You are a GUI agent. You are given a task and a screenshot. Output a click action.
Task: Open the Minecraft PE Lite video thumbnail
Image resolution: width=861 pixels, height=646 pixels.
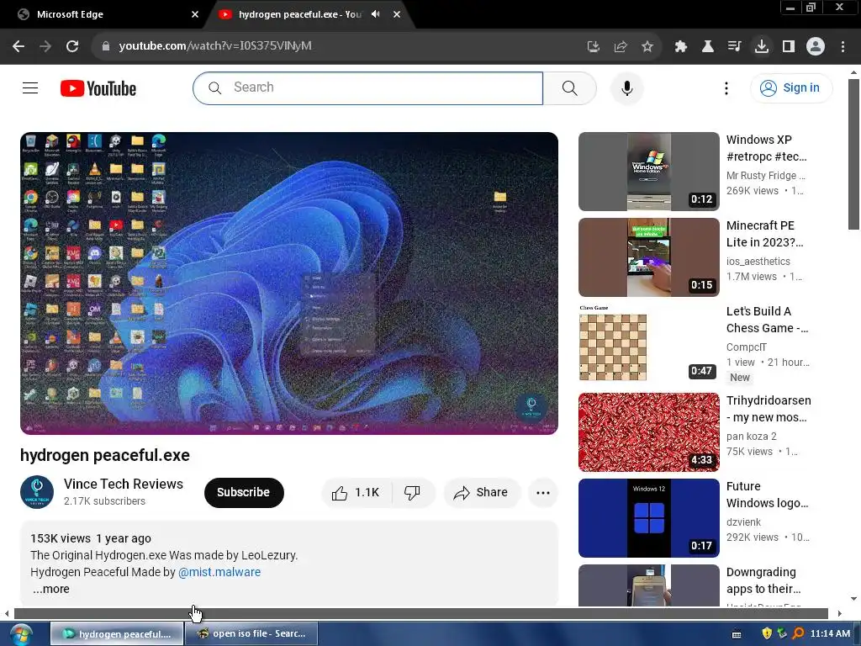[x=649, y=257]
